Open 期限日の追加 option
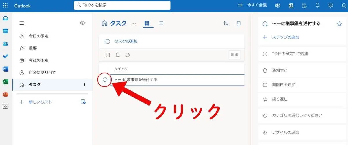The image size is (348, 145). [302, 85]
